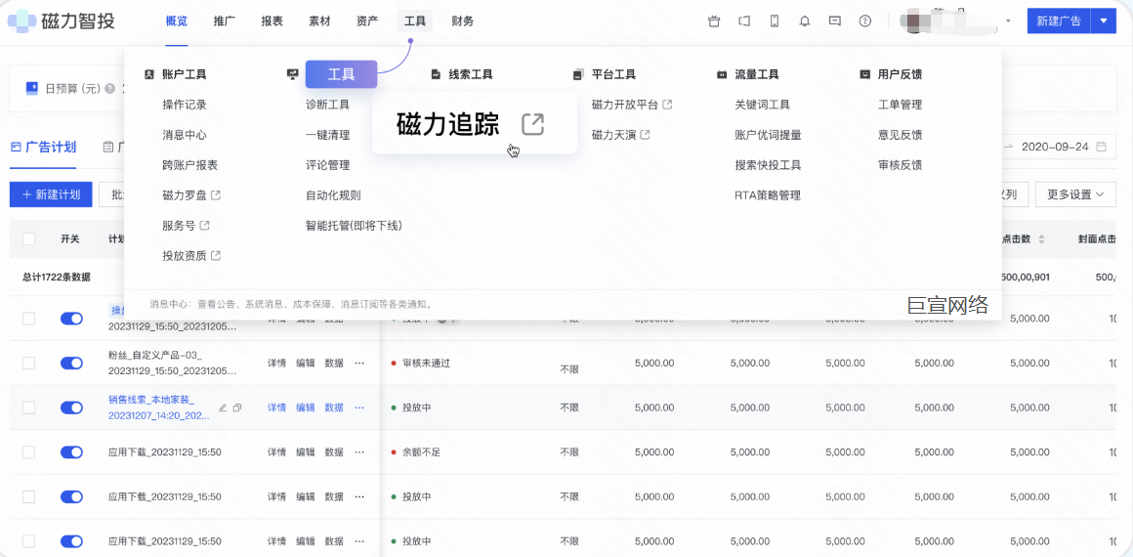The height and width of the screenshot is (557, 1133).
Task: Check the box for 粉丝_自定义产品-03 row
Action: click(x=29, y=364)
